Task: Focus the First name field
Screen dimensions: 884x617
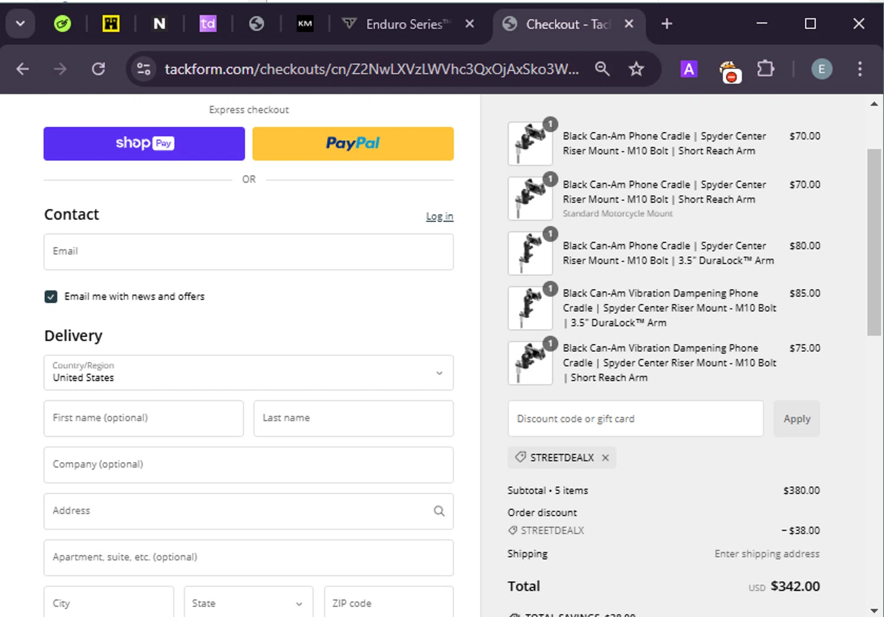Action: [x=144, y=418]
